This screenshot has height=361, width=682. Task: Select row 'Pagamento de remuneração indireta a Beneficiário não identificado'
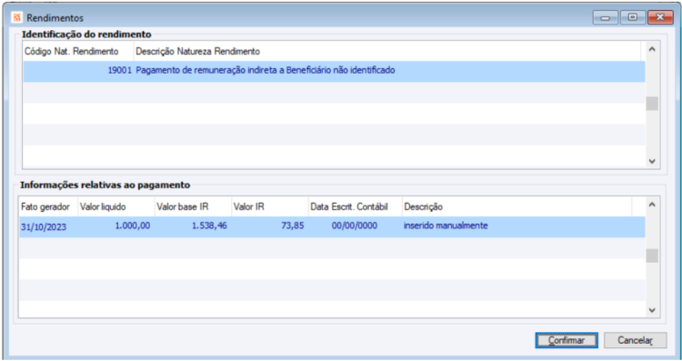pos(334,71)
